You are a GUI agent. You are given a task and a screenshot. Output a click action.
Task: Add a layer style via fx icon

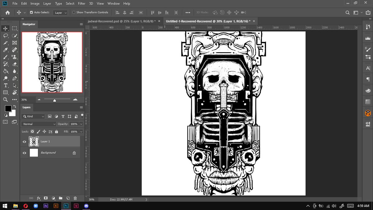point(39,198)
